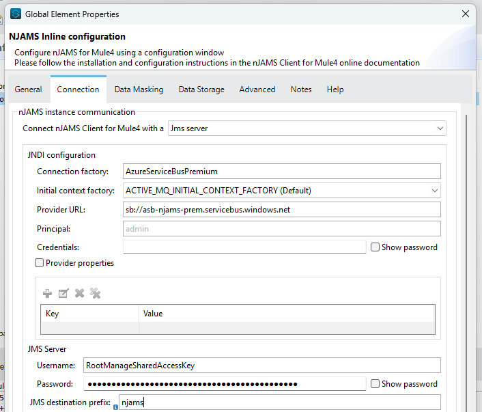This screenshot has width=482, height=412.
Task: Open the Jms server connection type dropdown
Action: click(307, 128)
